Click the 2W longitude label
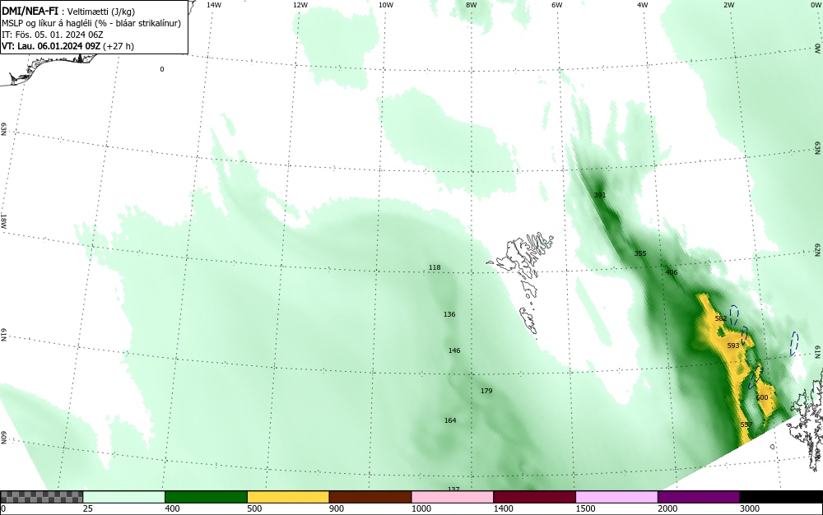 coord(729,5)
